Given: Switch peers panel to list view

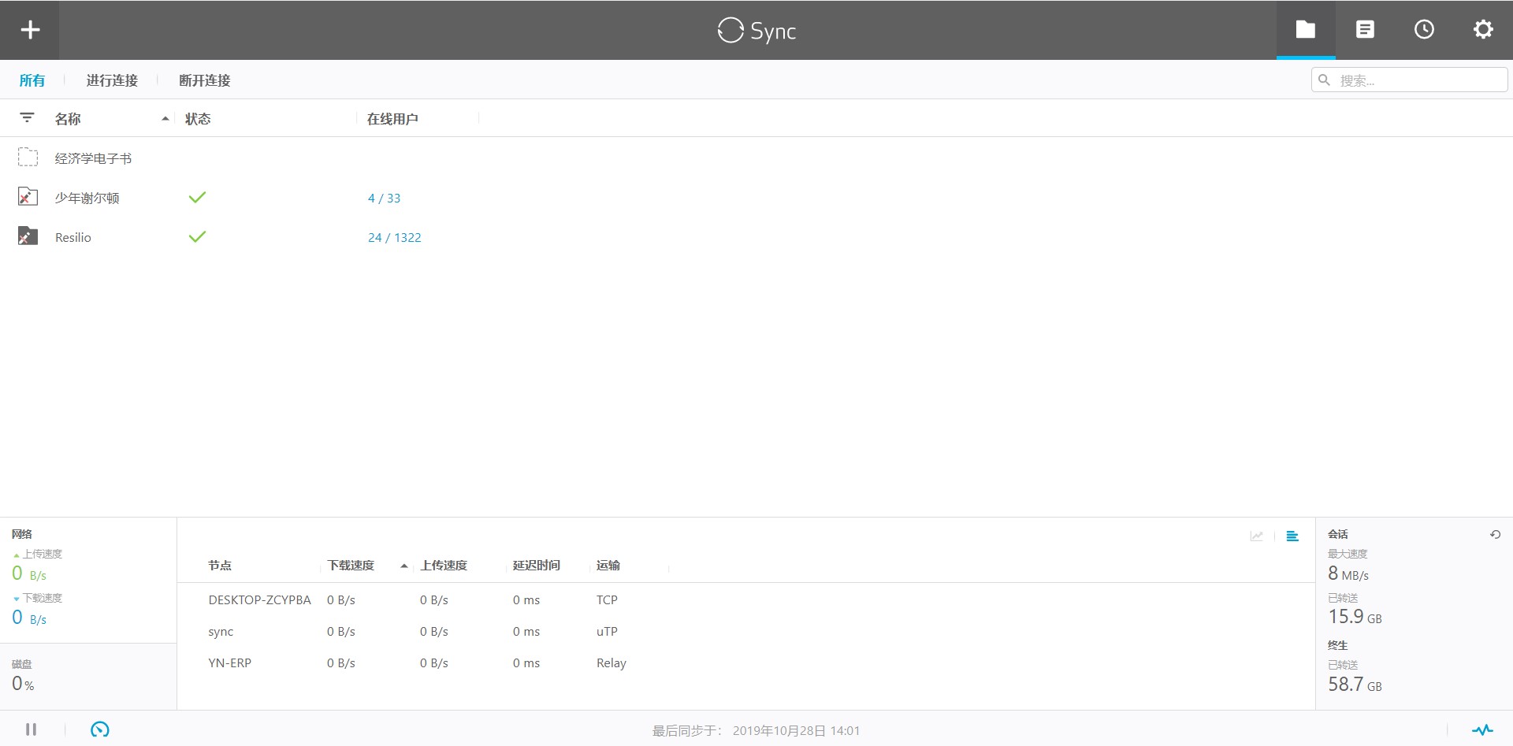Looking at the screenshot, I should click(x=1292, y=536).
